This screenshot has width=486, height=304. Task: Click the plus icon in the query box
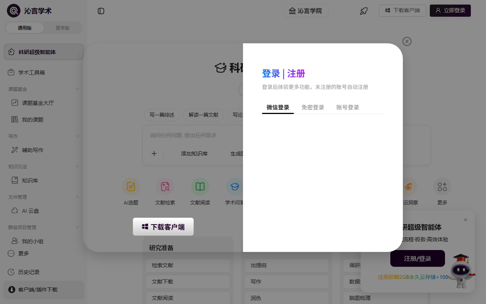(154, 154)
